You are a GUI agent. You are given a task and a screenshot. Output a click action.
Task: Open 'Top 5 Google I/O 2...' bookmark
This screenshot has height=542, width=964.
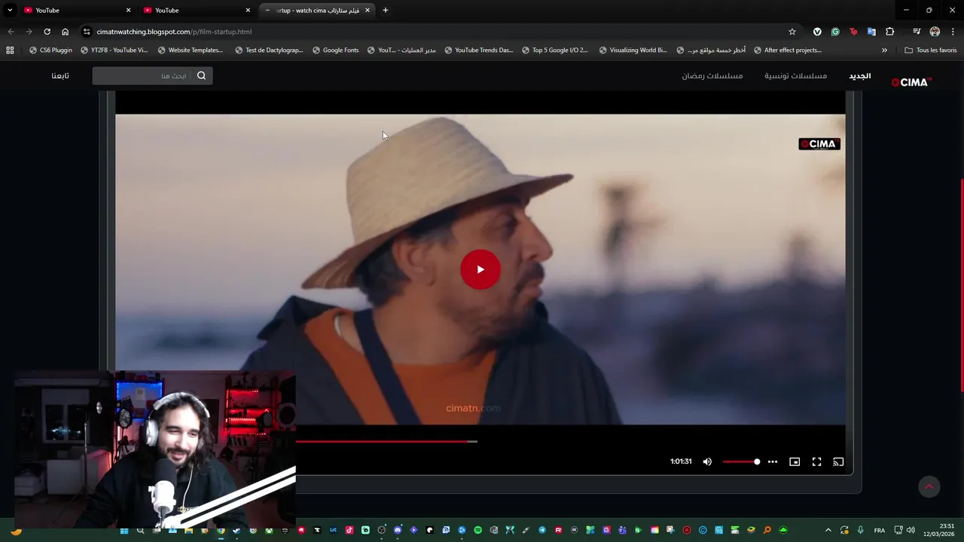coord(554,50)
